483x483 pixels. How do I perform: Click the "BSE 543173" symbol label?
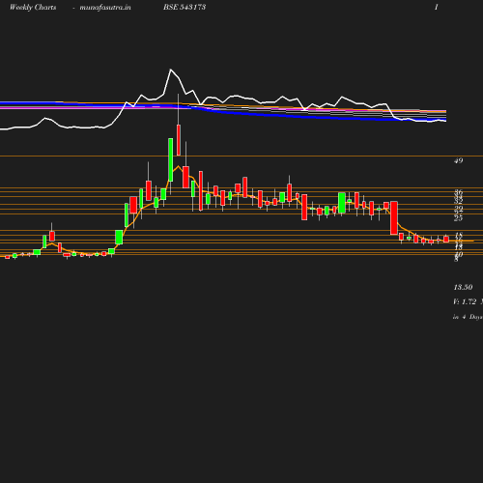pyautogui.click(x=185, y=7)
